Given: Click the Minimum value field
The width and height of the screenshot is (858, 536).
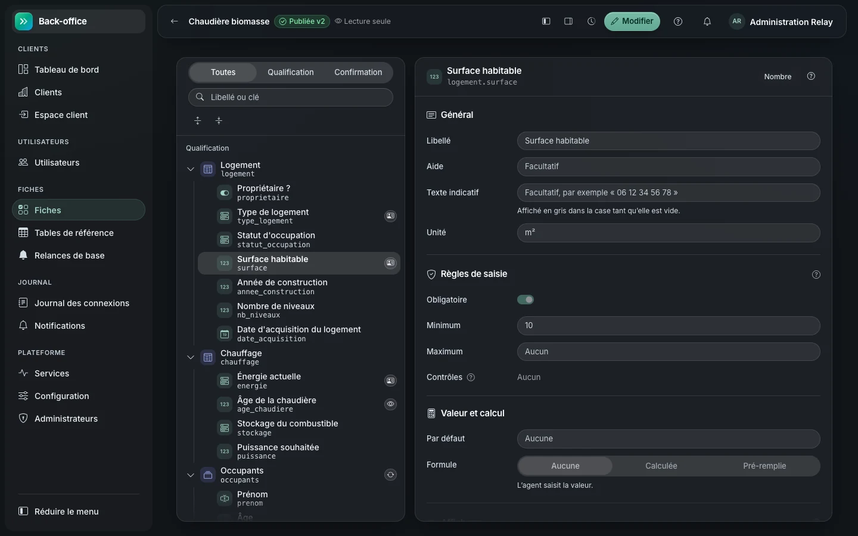Looking at the screenshot, I should [x=669, y=326].
